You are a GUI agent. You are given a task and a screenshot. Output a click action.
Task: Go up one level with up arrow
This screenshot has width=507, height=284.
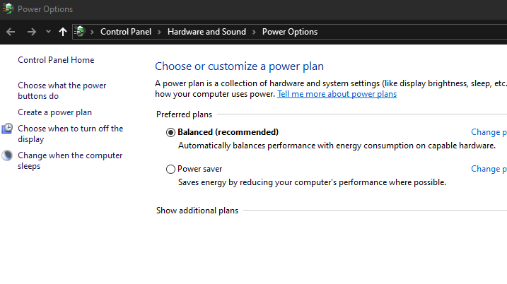pyautogui.click(x=63, y=32)
